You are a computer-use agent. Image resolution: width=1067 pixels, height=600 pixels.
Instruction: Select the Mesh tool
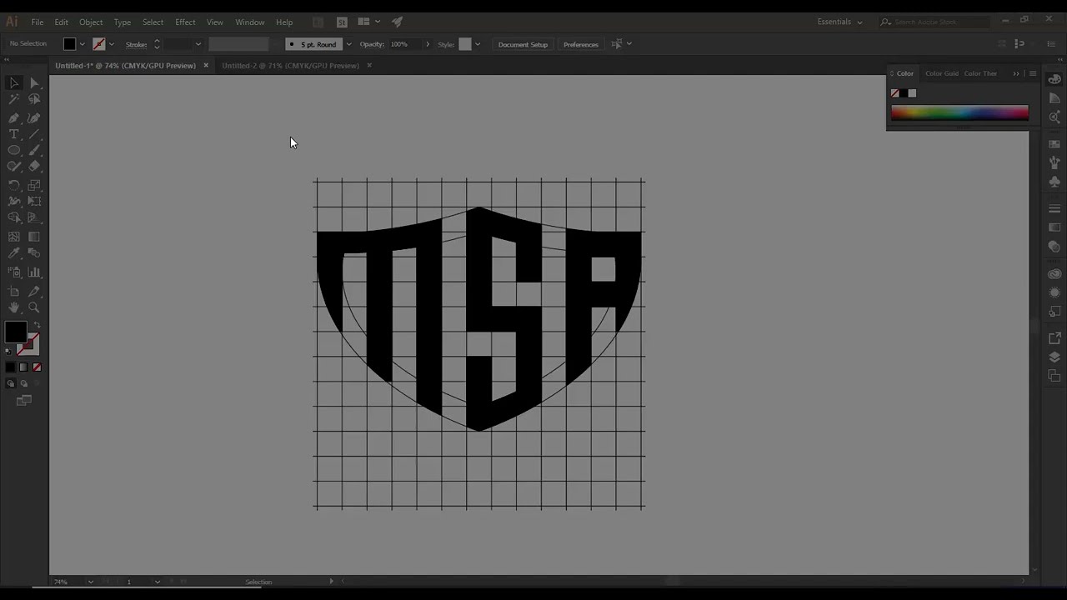coord(14,237)
